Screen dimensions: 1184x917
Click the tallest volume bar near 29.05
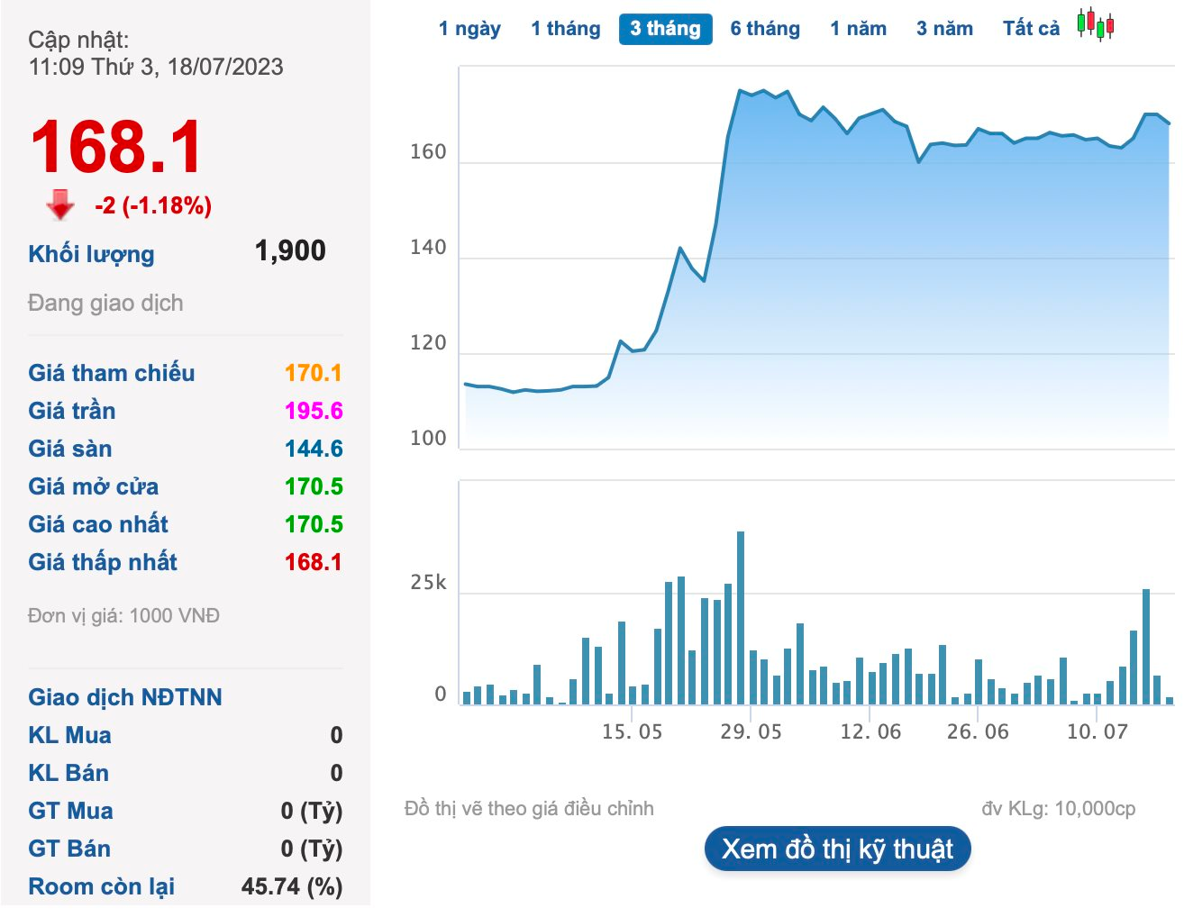(x=741, y=618)
